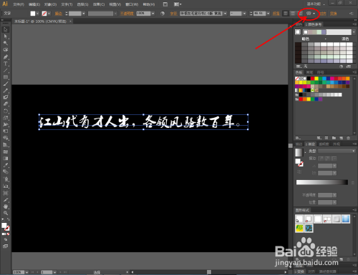Open the 帮助(H) menu
Screen dimensions: 358x275
(149, 4)
